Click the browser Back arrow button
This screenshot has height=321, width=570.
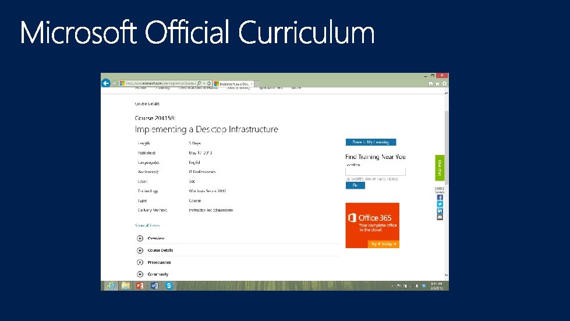coord(106,83)
